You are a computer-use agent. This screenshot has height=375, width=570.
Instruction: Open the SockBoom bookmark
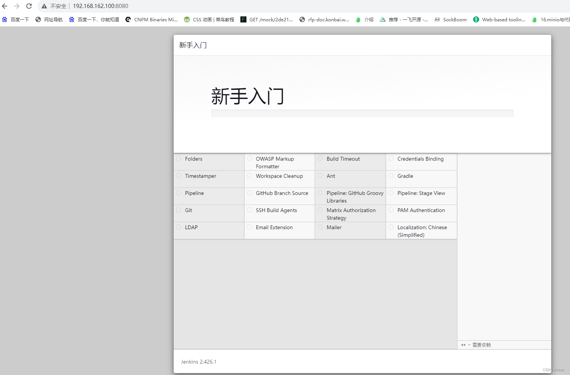451,19
